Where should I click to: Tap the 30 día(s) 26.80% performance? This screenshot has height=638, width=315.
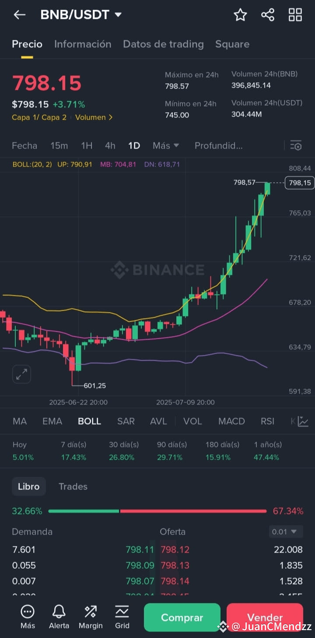point(124,451)
